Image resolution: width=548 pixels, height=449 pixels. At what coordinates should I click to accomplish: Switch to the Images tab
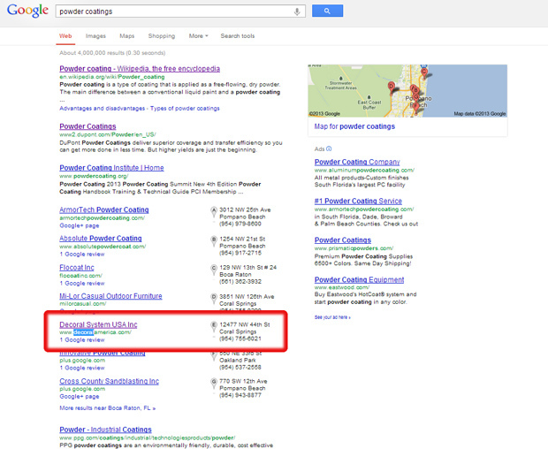pyautogui.click(x=95, y=36)
